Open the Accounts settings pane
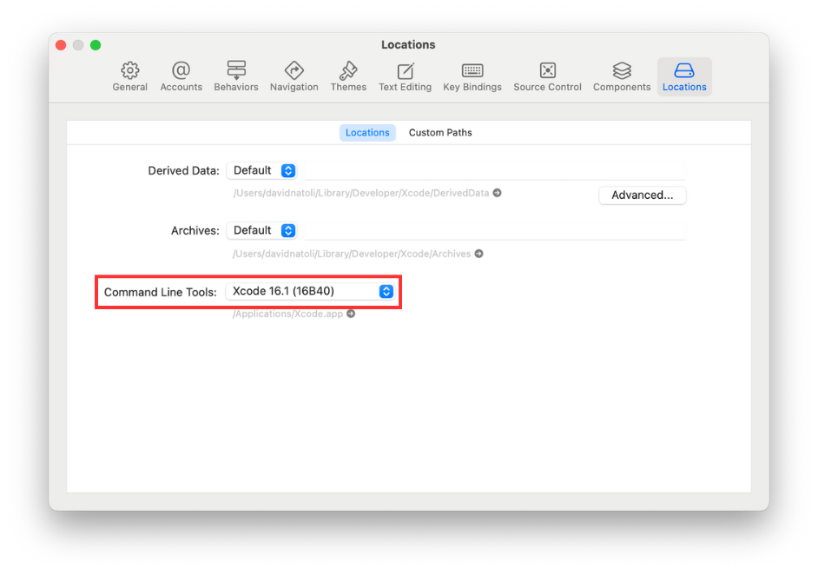Screen dimensions: 818x575 [x=181, y=76]
